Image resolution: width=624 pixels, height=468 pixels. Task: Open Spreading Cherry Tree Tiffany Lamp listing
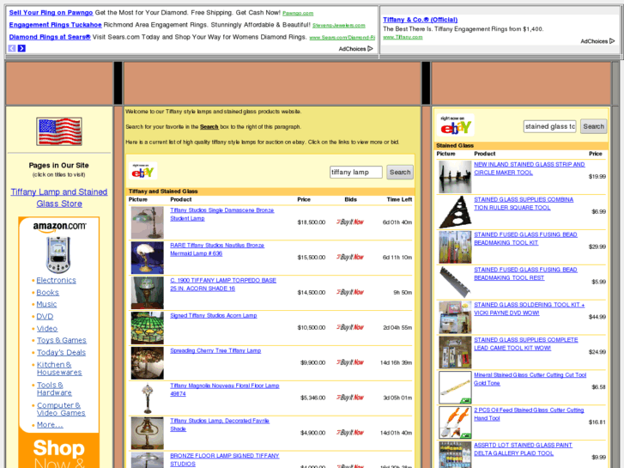pos(215,350)
